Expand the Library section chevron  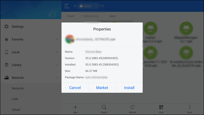click(x=57, y=65)
